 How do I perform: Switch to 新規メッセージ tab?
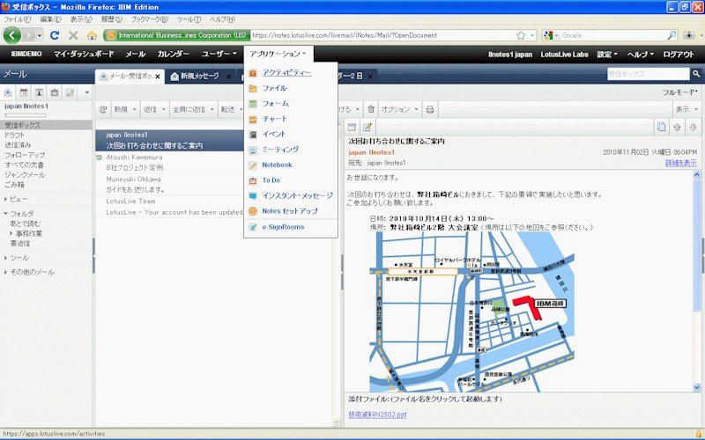coord(200,77)
